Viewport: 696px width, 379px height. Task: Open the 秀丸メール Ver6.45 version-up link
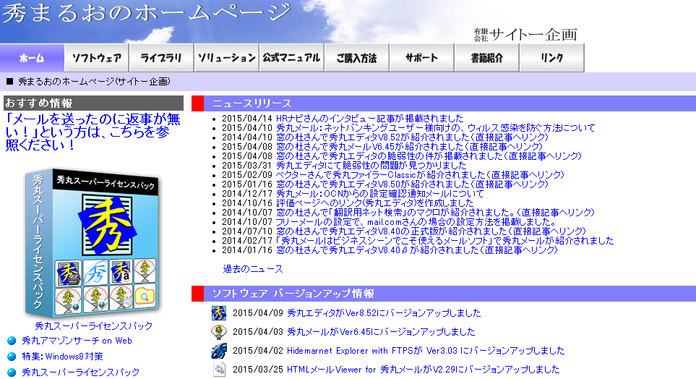381,332
